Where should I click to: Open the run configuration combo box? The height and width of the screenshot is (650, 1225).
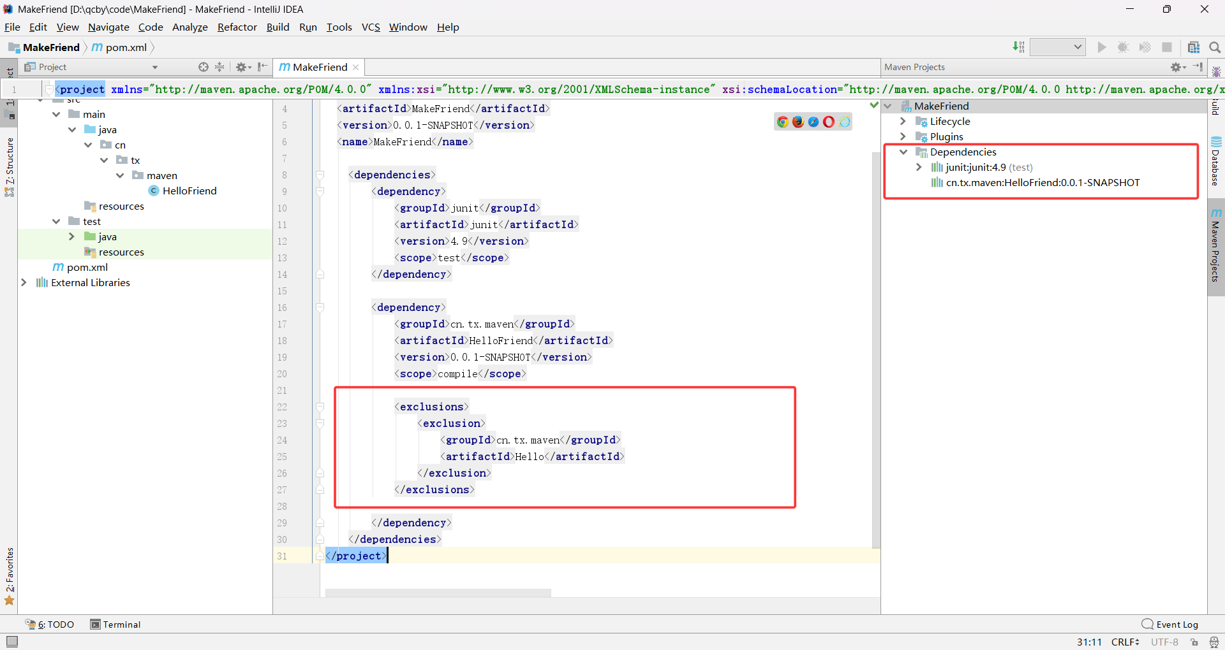click(x=1058, y=47)
